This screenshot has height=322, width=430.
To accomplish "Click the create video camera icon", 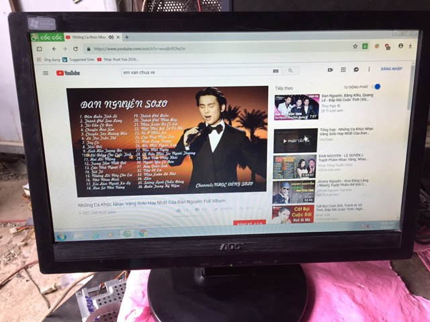I will pyautogui.click(x=331, y=69).
